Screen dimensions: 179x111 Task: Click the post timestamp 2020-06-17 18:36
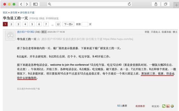coord(56,32)
